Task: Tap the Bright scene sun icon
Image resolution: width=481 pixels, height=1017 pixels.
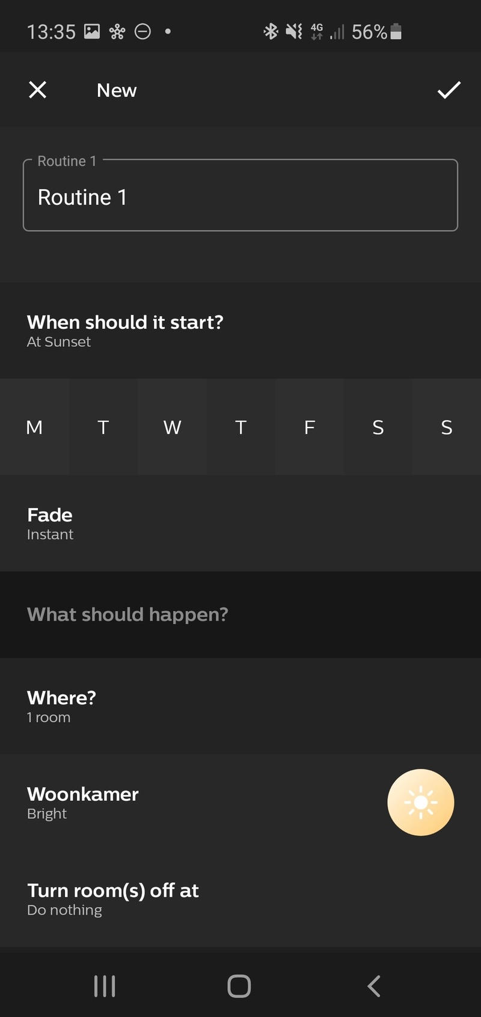Action: pyautogui.click(x=420, y=802)
